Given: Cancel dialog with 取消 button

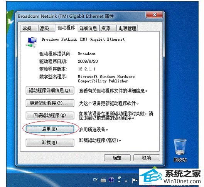Looking at the screenshot, I should (x=147, y=158).
